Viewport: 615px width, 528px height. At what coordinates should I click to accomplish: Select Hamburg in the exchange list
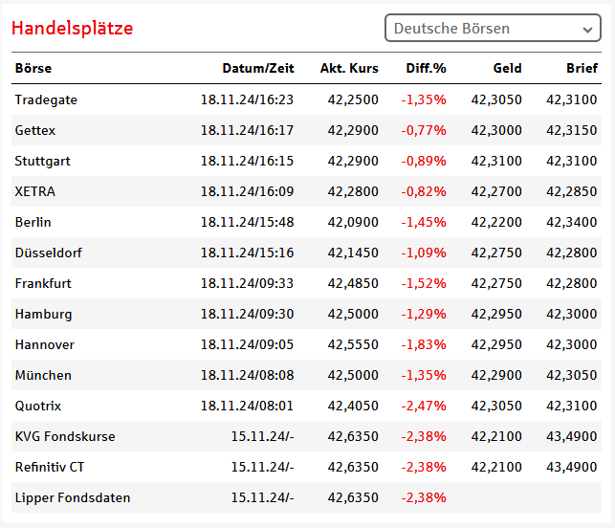(43, 314)
